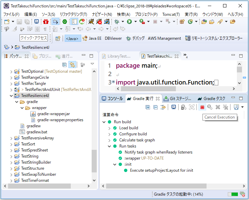Toggle the highlighted editor toolbar button left of the red-green icon
This screenshot has width=249, height=200.
pos(74,22)
